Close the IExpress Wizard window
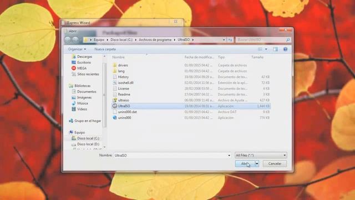Viewport: 355px width, 200px height. 176,22
